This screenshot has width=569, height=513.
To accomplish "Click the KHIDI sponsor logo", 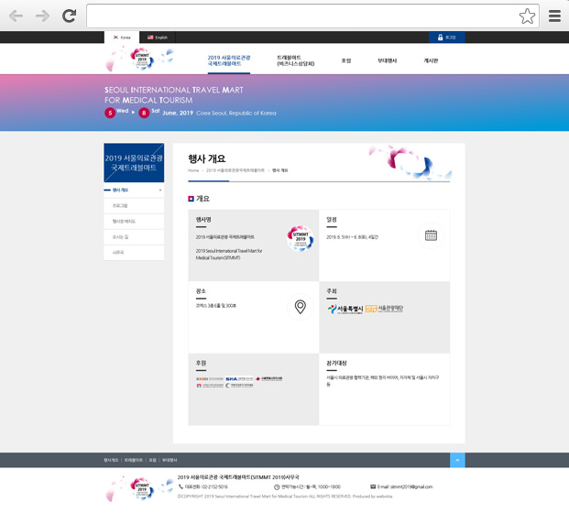I will click(210, 378).
